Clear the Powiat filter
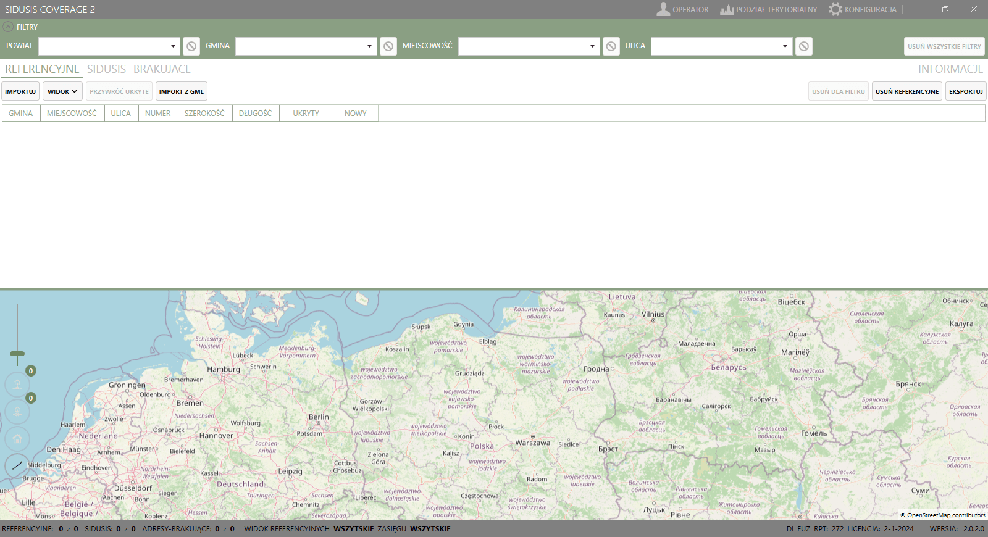This screenshot has height=537, width=988. click(191, 46)
